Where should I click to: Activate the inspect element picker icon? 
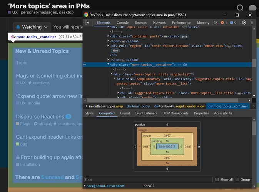(x=87, y=23)
